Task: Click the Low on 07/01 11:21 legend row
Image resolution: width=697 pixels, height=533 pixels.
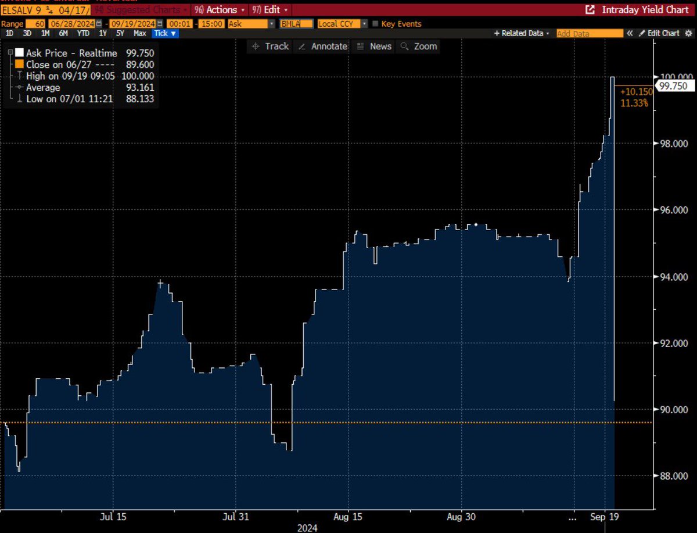Action: 85,99
